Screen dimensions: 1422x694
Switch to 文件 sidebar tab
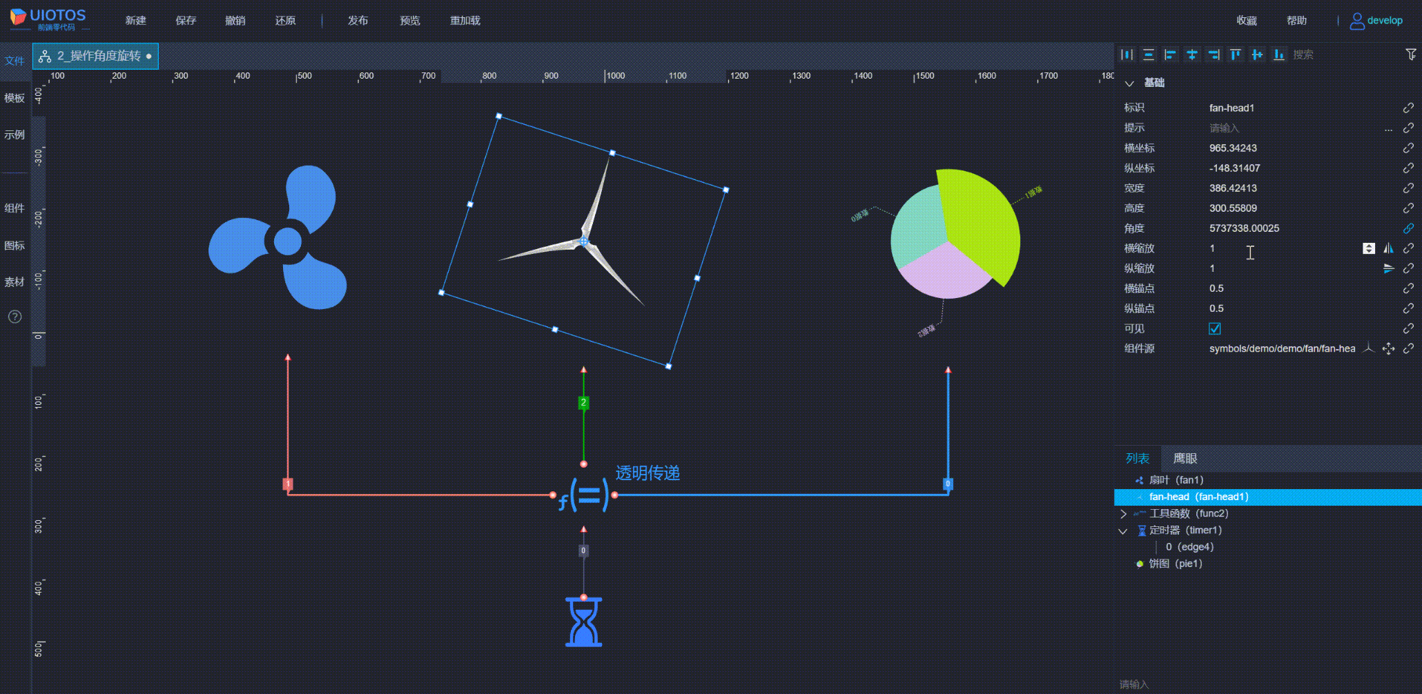(x=14, y=61)
